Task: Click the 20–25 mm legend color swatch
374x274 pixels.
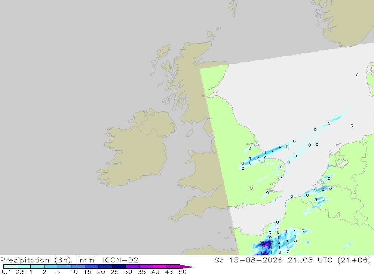Action: coord(105,267)
